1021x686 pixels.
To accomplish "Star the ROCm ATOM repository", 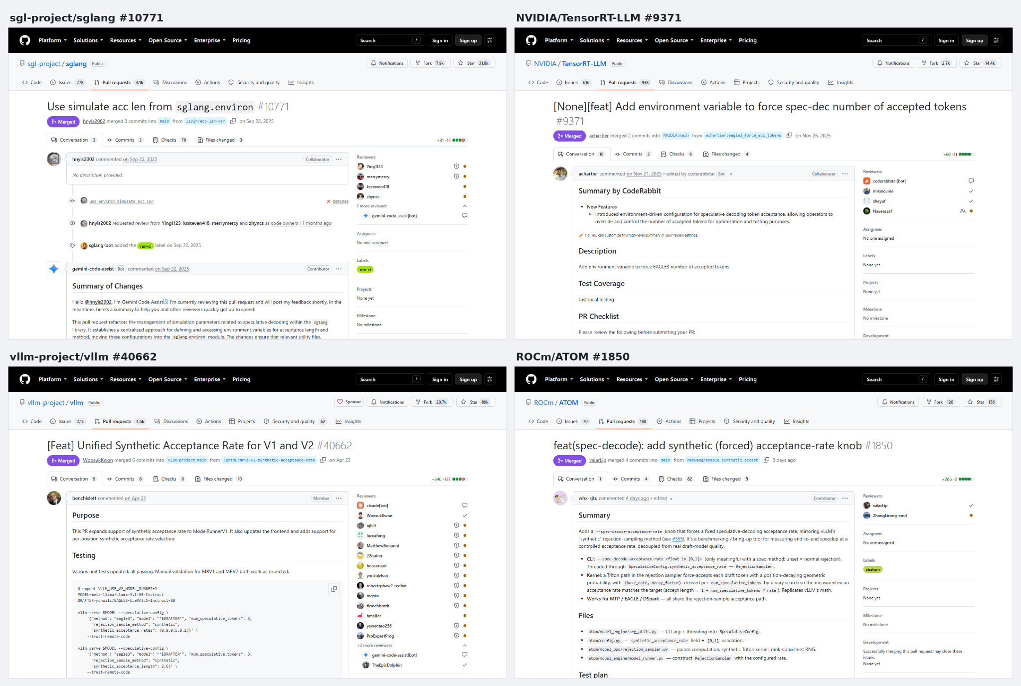I will coord(982,402).
